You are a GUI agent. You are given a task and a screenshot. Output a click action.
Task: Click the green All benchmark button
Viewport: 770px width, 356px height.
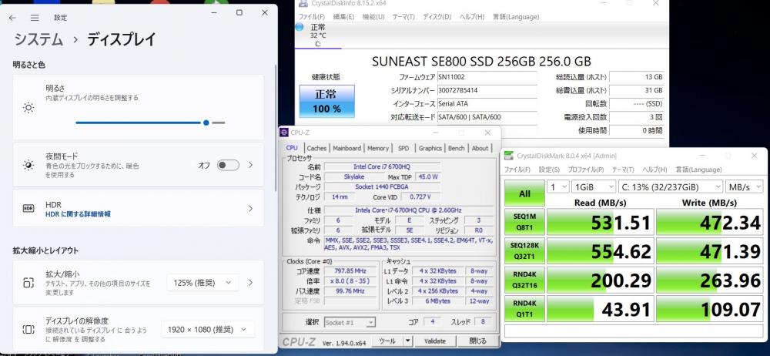coord(524,193)
